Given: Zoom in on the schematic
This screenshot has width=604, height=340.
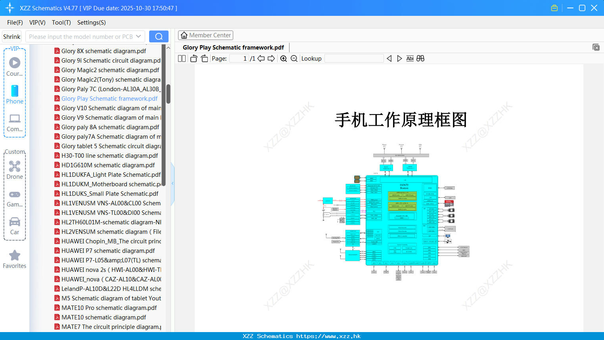Looking at the screenshot, I should pyautogui.click(x=284, y=59).
